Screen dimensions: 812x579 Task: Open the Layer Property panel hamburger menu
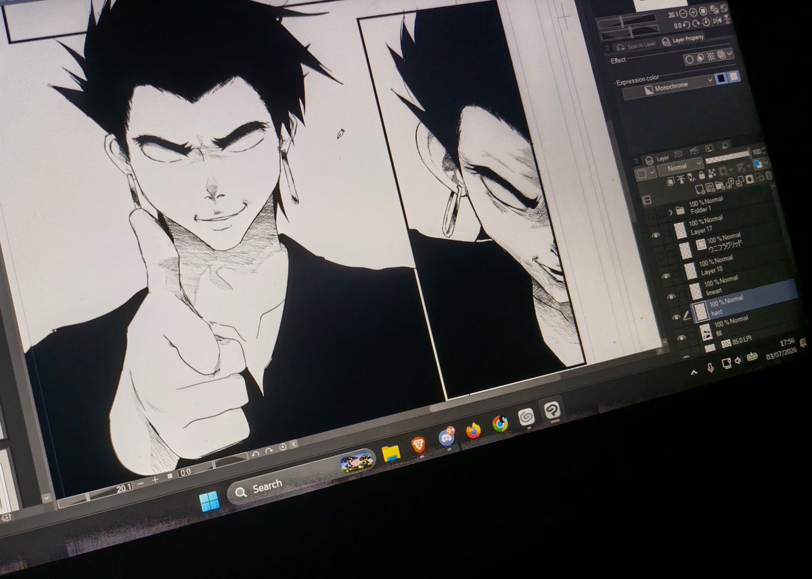(x=607, y=48)
